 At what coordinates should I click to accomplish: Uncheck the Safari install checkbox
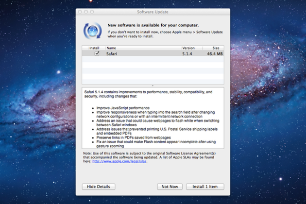pyautogui.click(x=97, y=54)
